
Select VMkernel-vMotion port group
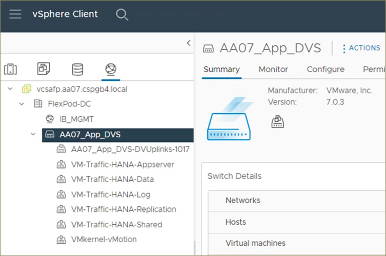[x=104, y=240]
